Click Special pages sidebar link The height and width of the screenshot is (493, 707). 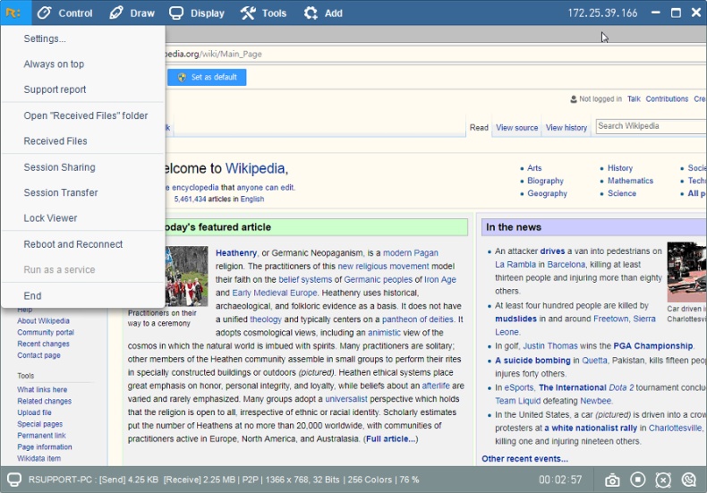[x=39, y=424]
